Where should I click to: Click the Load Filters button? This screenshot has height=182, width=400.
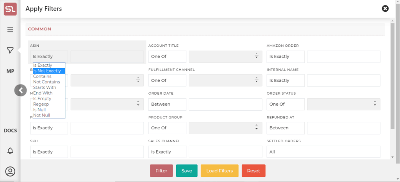[220, 171]
